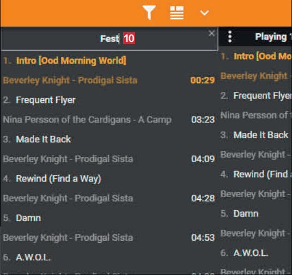Select A.W.O.L. track in left list
The image size is (292, 275).
[33, 258]
